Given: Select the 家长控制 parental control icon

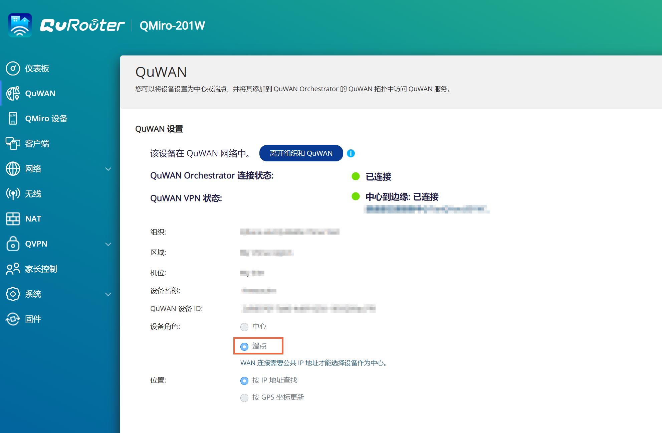Looking at the screenshot, I should point(12,269).
